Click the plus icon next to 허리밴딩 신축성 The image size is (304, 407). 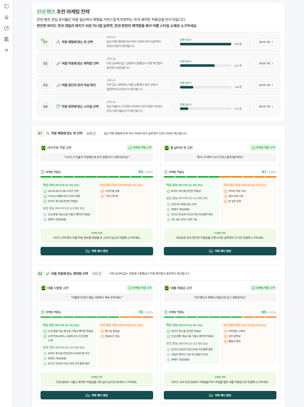point(225,331)
